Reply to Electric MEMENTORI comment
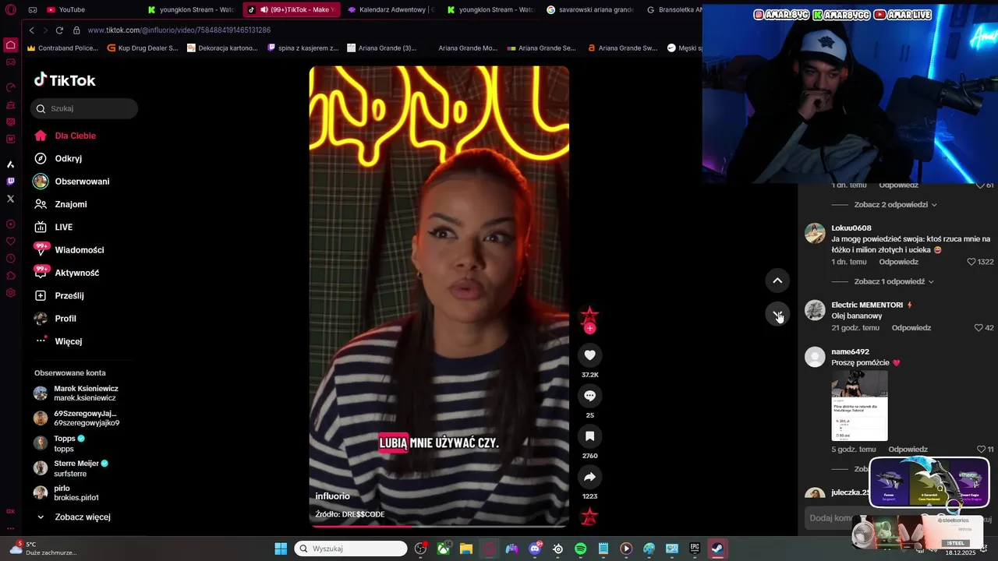 [x=911, y=328]
